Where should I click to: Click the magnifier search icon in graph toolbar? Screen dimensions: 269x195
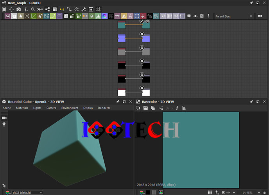click(33, 9)
